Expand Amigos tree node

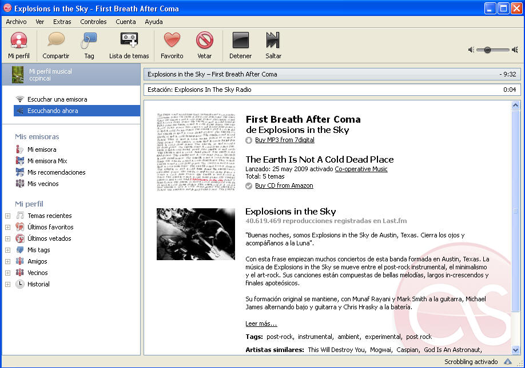pyautogui.click(x=7, y=261)
